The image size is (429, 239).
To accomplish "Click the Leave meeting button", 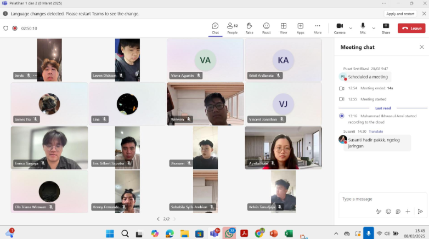I will 411,28.
